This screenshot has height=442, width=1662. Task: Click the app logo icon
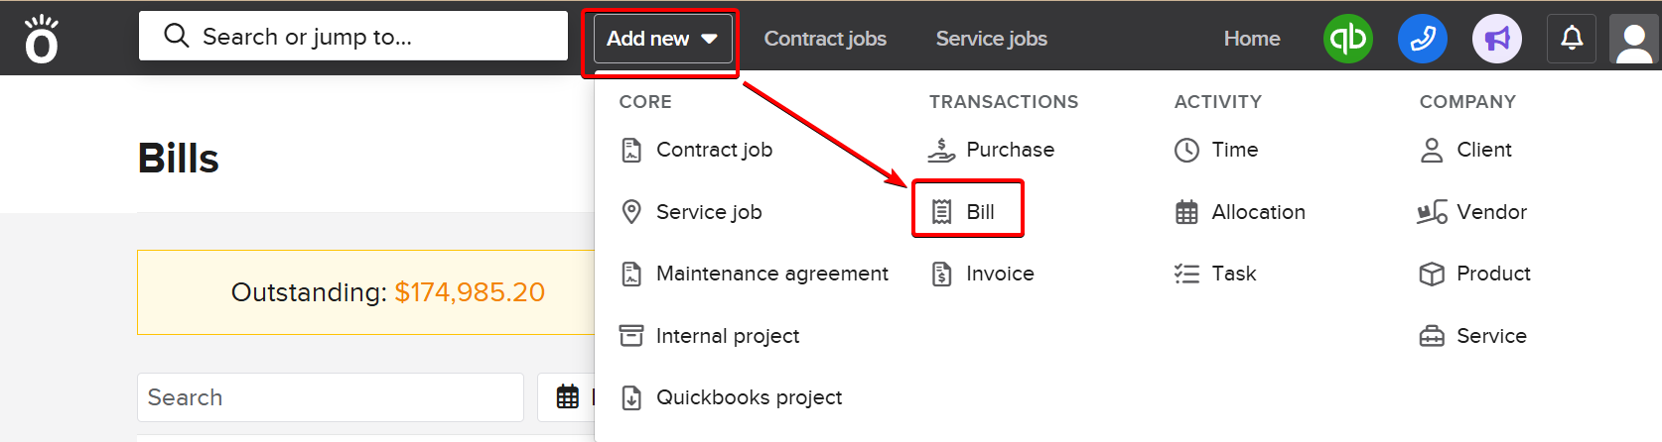point(42,40)
